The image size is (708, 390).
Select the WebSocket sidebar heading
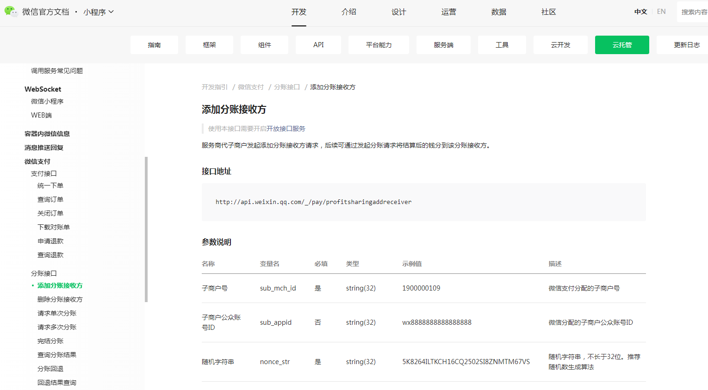[43, 89]
